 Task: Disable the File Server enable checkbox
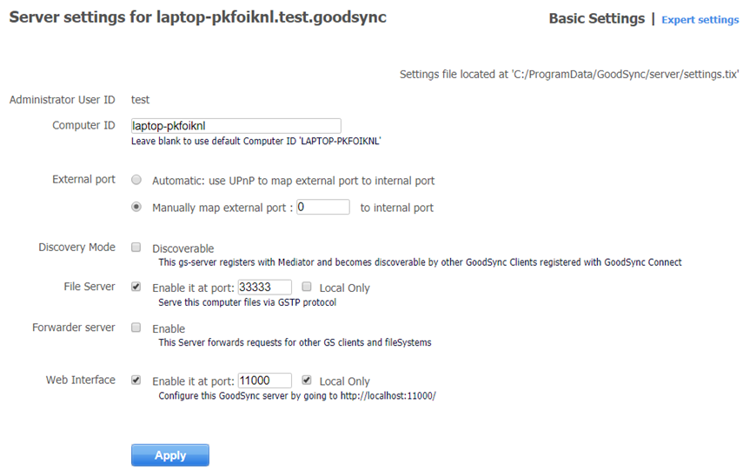pyautogui.click(x=136, y=287)
